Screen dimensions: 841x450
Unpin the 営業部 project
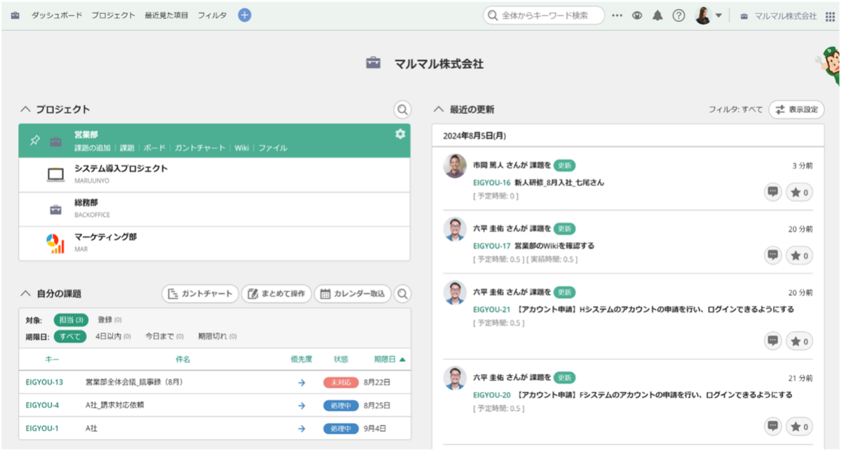point(34,141)
